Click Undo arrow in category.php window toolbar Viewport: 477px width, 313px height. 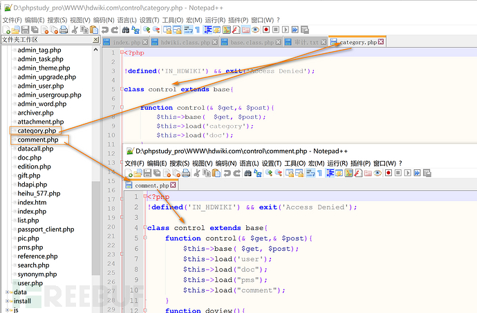pos(105,30)
